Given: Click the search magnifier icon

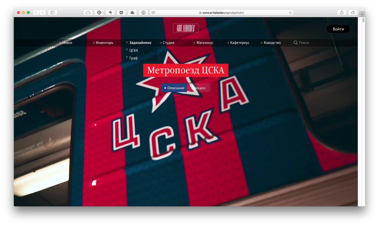Looking at the screenshot, I should tap(296, 43).
